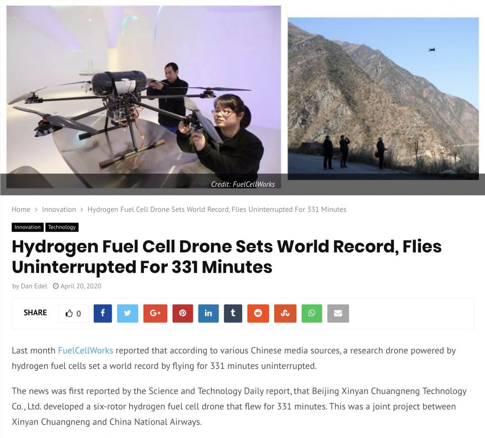Open the mountain drone flight photo

click(383, 98)
